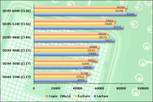153x102 pixels.
Task: Click the orange Copie legend swatch
Action: [47, 96]
